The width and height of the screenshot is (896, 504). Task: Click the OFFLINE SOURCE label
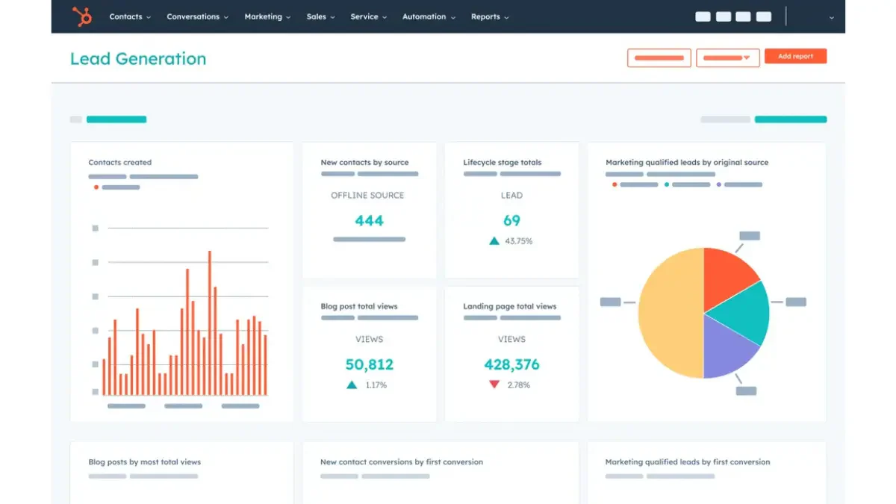[369, 195]
